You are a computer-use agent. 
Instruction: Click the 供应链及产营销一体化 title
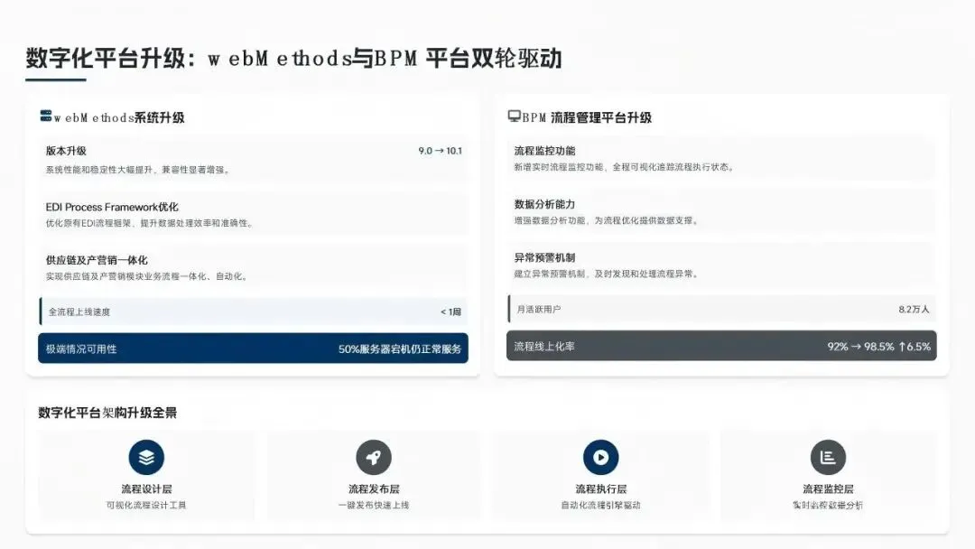tap(97, 260)
